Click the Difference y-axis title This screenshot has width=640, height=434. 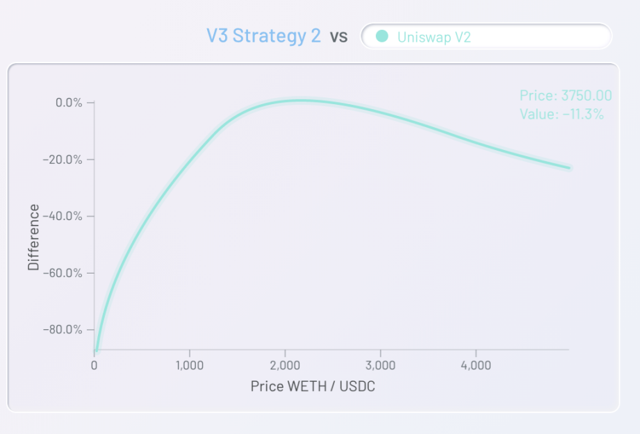pyautogui.click(x=33, y=237)
